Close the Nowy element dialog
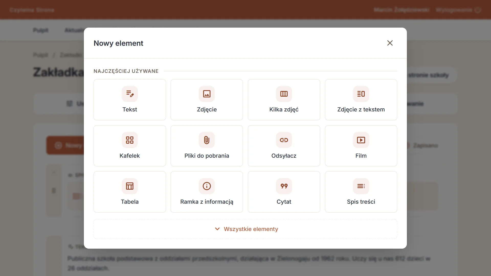The image size is (491, 276). pos(390,43)
